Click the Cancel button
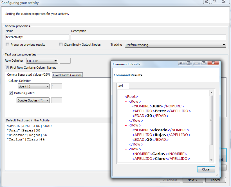The image size is (231, 187). [x=215, y=180]
